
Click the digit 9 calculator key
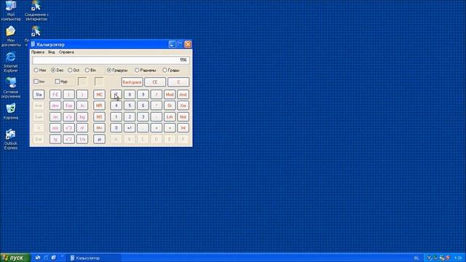(143, 95)
